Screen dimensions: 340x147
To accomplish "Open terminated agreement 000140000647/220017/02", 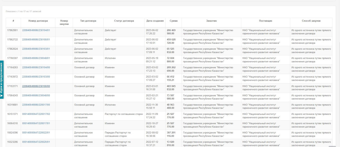I will pos(36,114).
